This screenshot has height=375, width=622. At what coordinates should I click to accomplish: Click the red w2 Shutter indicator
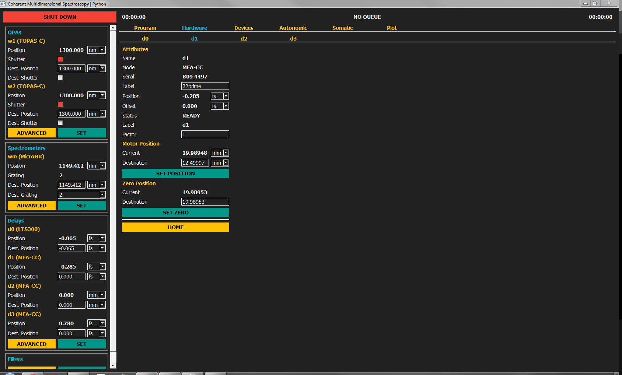pyautogui.click(x=60, y=105)
